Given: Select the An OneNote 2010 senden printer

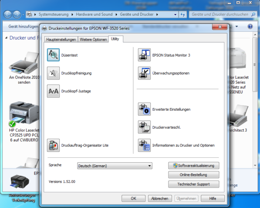Looking at the screenshot, I should pyautogui.click(x=24, y=68).
